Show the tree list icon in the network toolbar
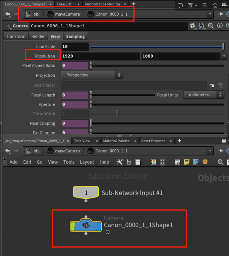Image resolution: width=229 pixels, height=256 pixels. (x=129, y=162)
